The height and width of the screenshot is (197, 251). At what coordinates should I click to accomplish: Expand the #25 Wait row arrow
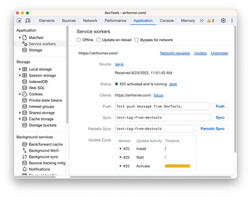pos(120,157)
